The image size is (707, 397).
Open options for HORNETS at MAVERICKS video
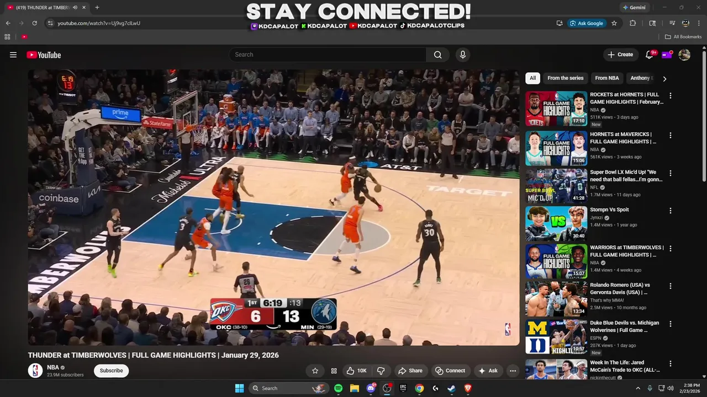[x=671, y=135]
